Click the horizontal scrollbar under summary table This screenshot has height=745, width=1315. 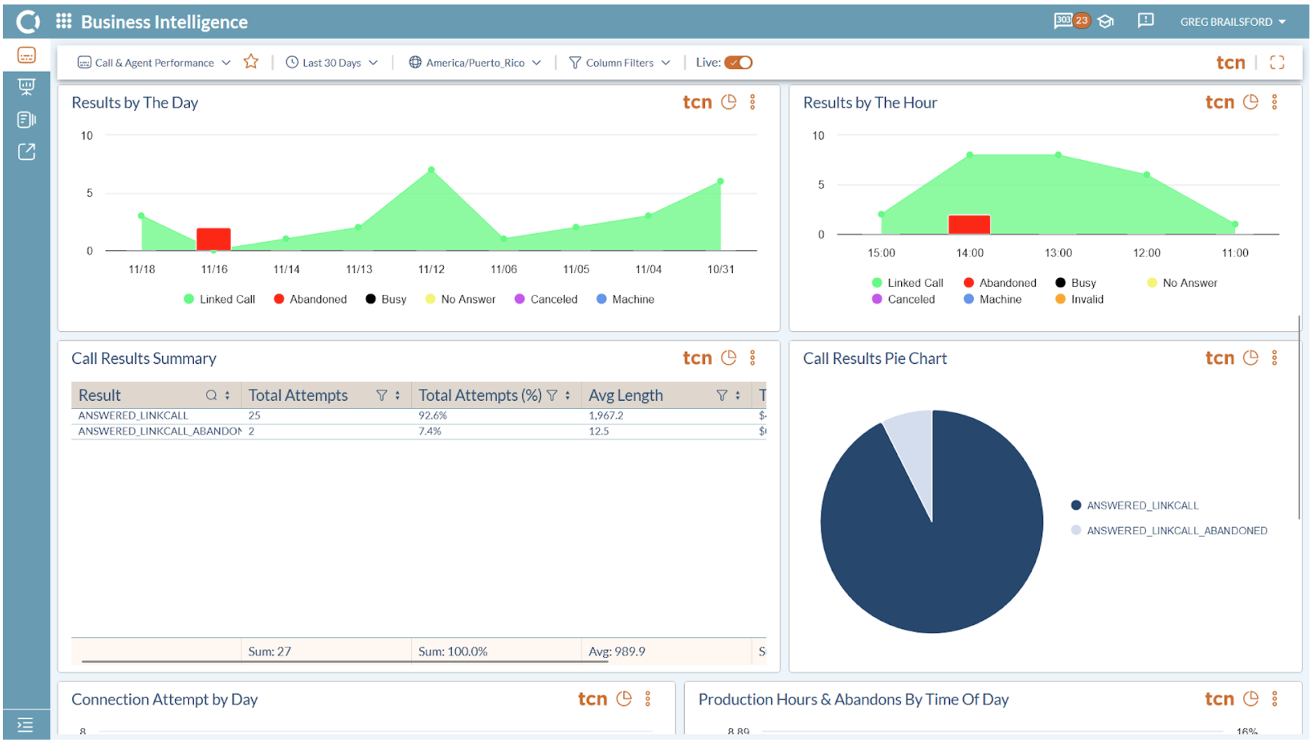coord(345,661)
